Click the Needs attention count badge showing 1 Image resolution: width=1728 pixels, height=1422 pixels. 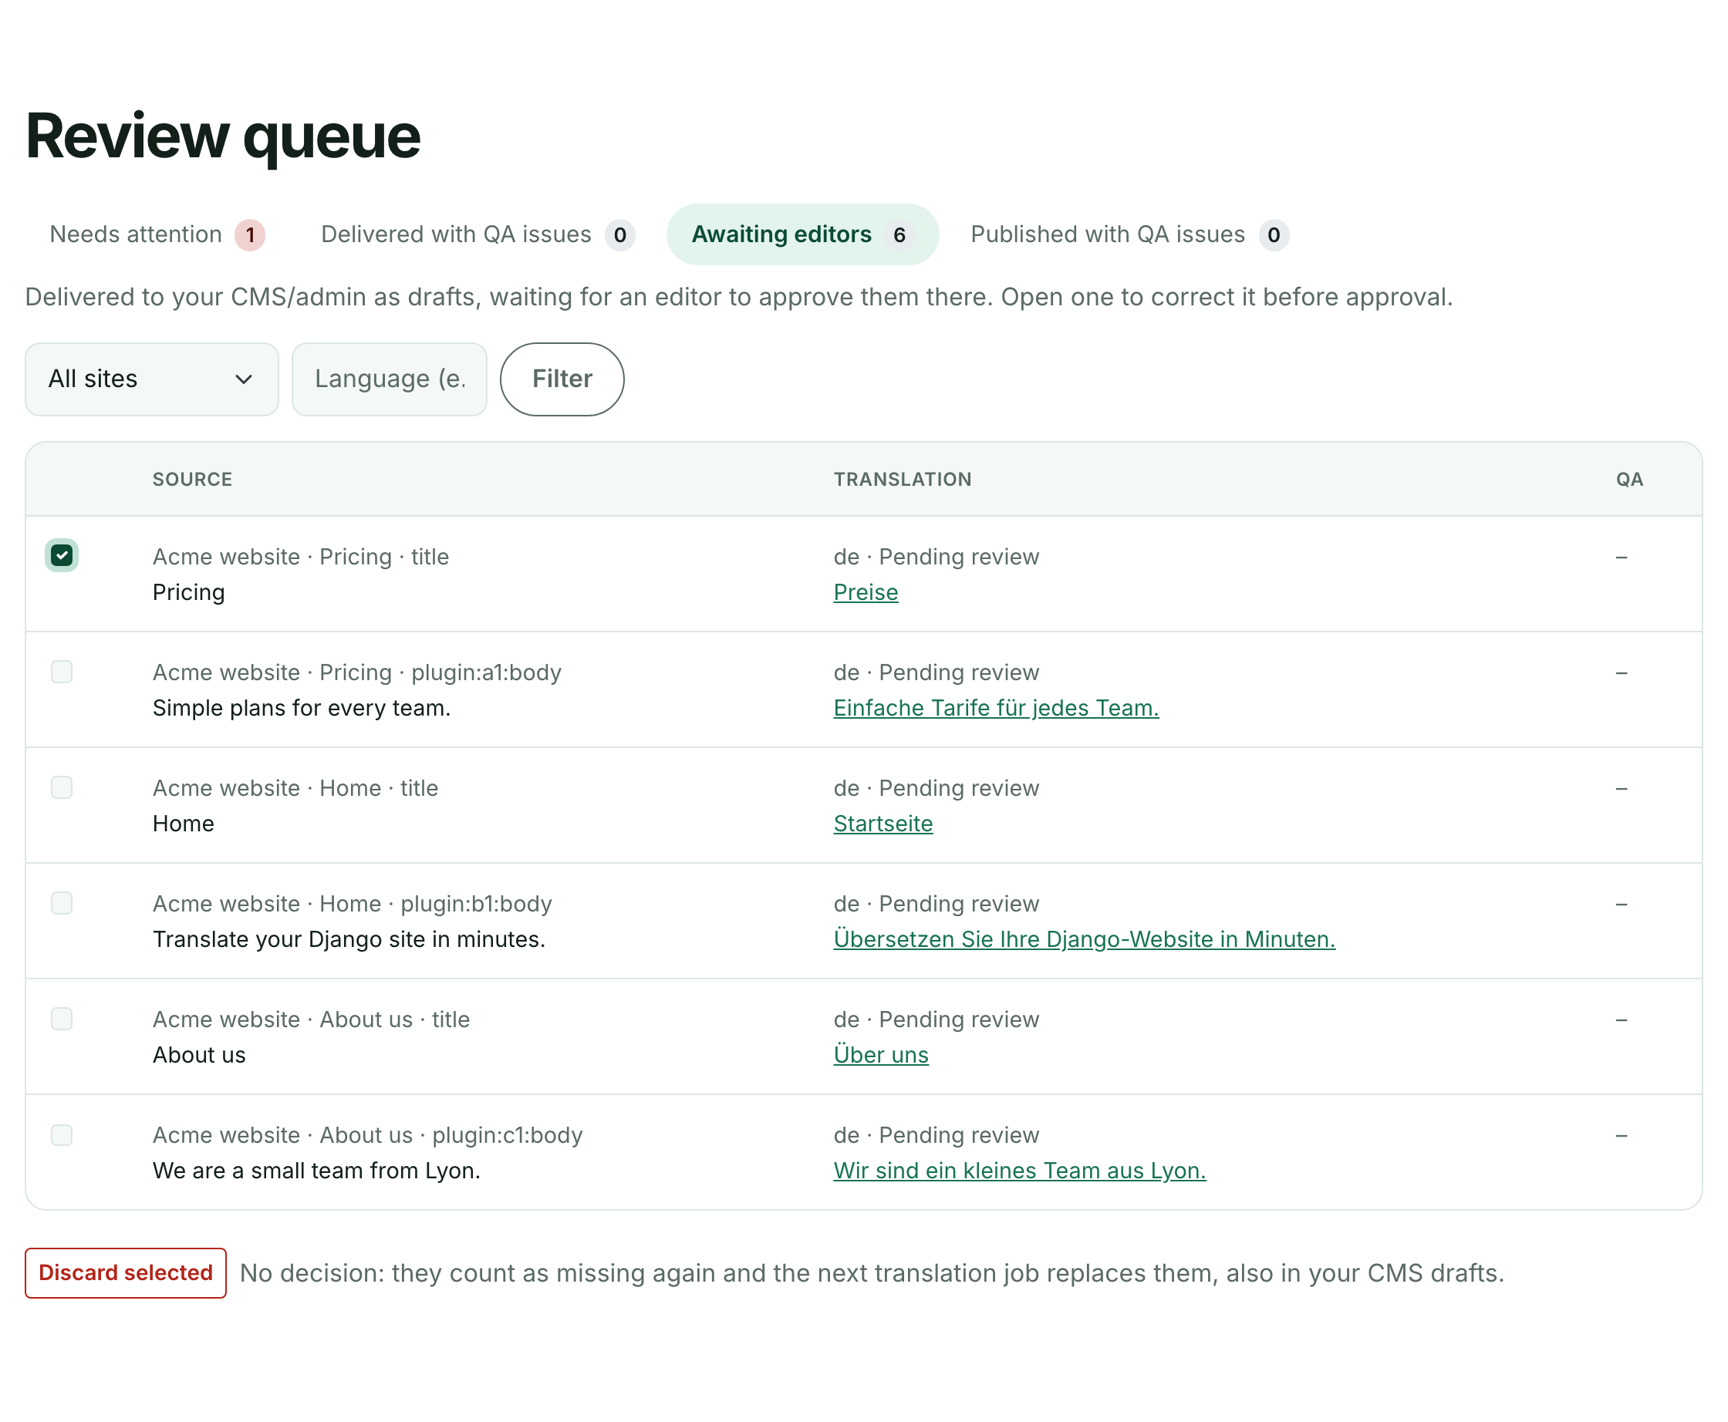(250, 235)
